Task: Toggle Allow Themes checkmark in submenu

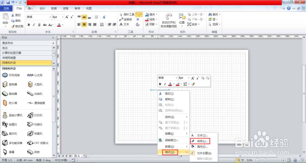Action: [192, 153]
